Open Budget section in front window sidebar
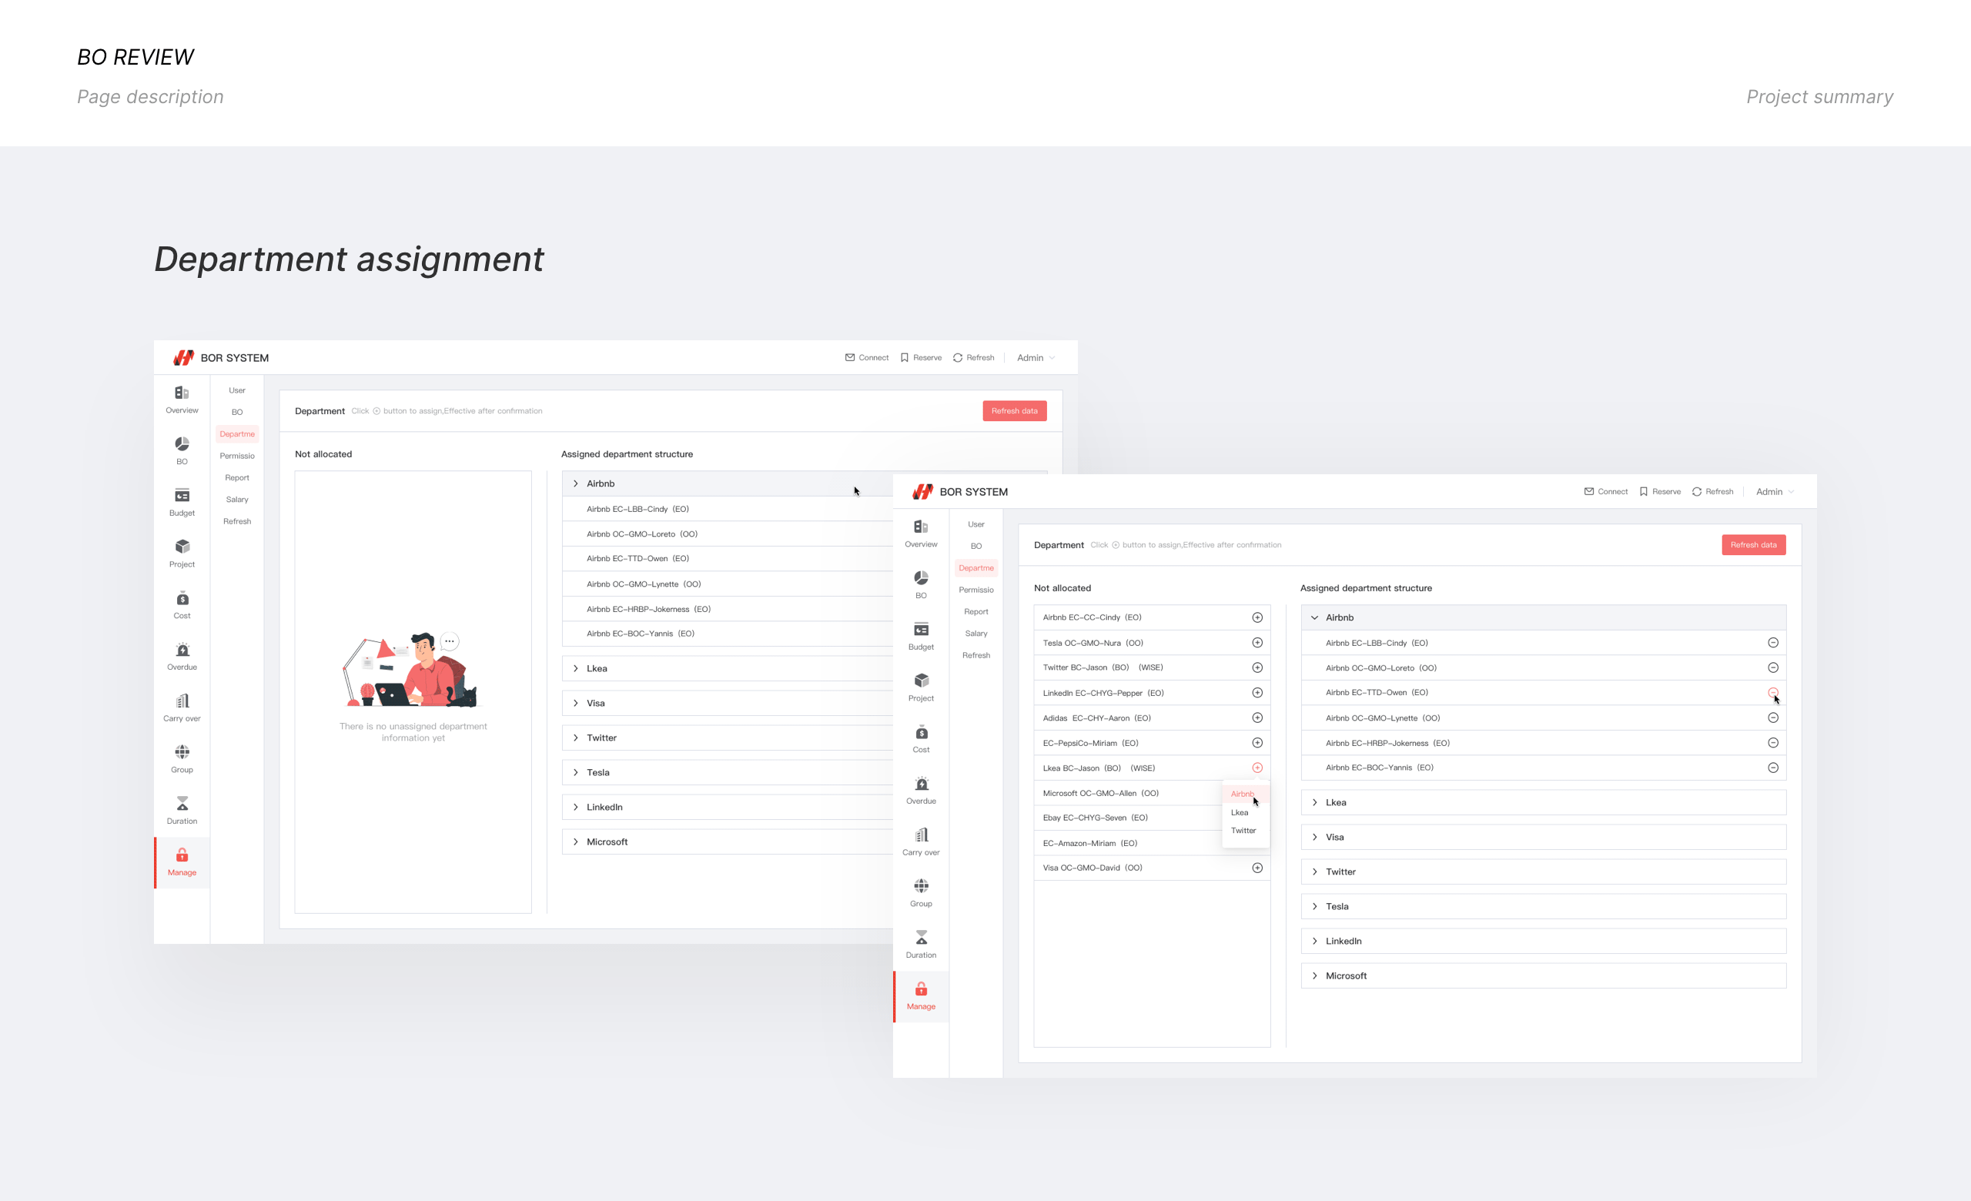 [921, 637]
